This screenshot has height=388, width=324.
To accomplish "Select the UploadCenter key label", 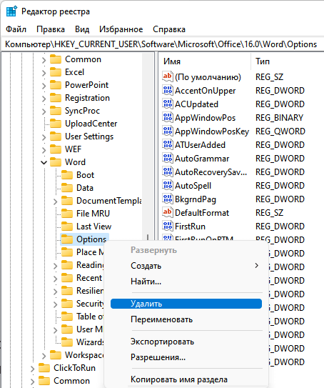I will 91,124.
